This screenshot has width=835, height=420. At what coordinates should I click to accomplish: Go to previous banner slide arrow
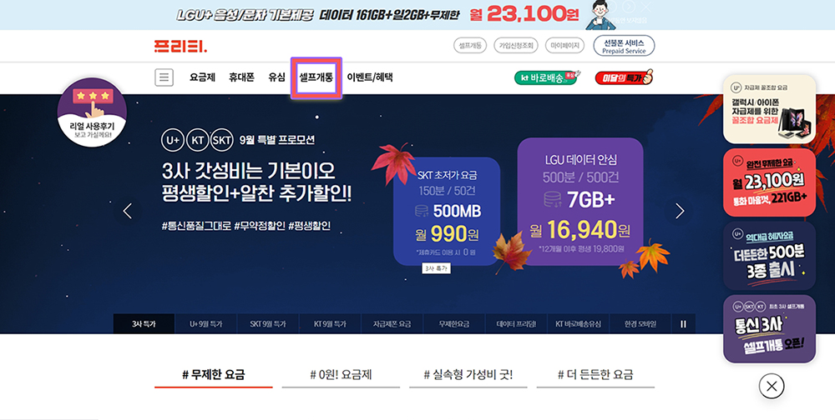(x=127, y=211)
